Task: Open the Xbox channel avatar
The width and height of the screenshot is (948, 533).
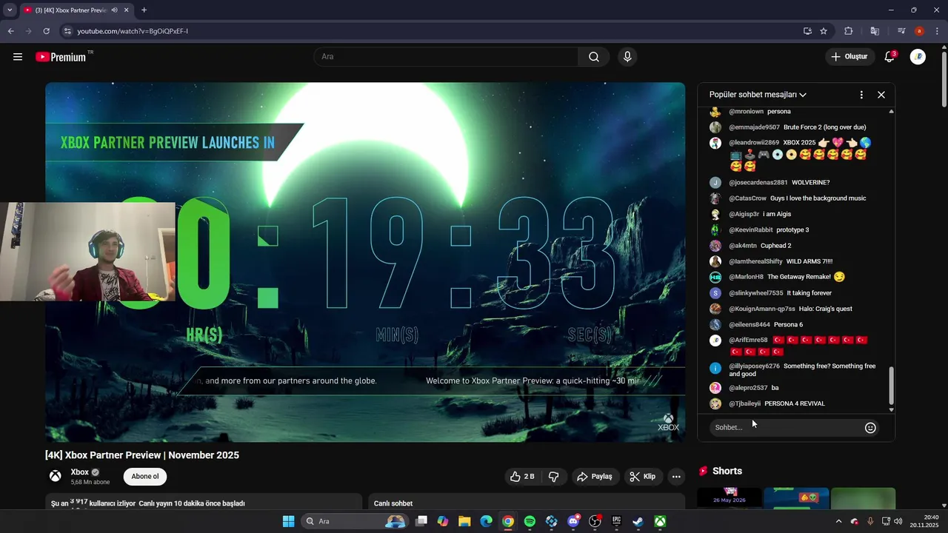Action: [x=56, y=476]
